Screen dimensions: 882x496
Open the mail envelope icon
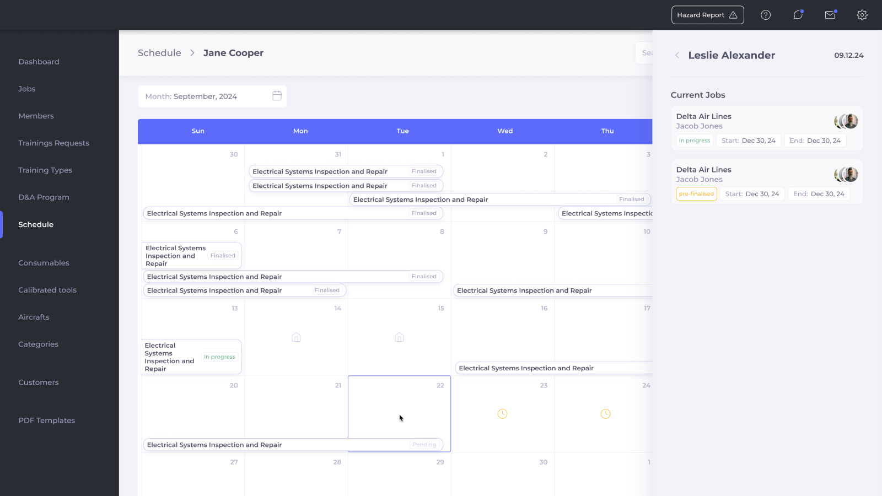(830, 15)
